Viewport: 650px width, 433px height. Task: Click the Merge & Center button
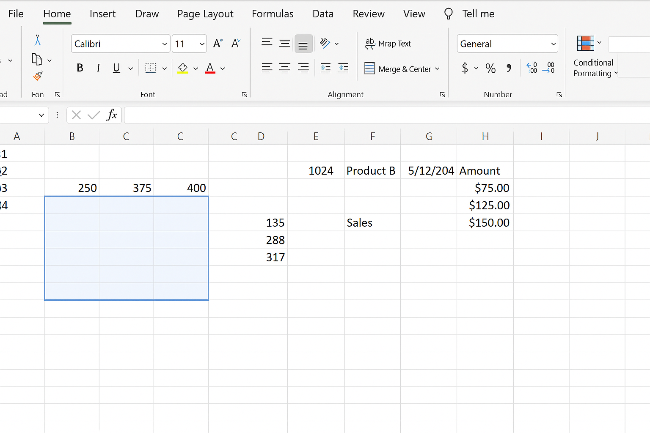point(398,69)
